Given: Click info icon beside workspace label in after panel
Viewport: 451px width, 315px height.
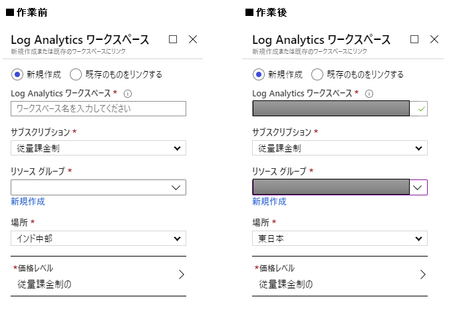Looking at the screenshot, I should (x=369, y=94).
